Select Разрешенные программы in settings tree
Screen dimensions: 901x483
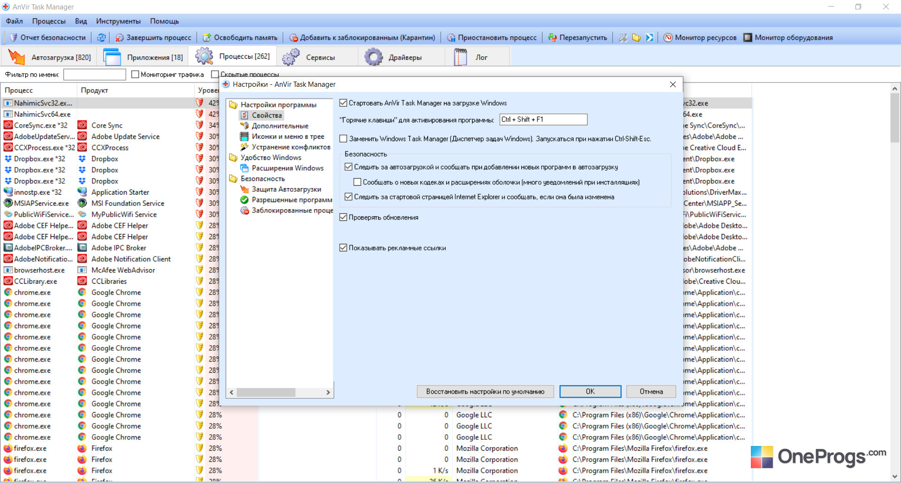pos(292,200)
